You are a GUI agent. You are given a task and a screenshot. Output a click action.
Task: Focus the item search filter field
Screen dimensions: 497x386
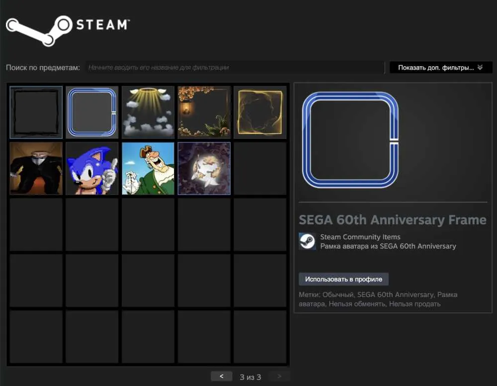coord(235,68)
